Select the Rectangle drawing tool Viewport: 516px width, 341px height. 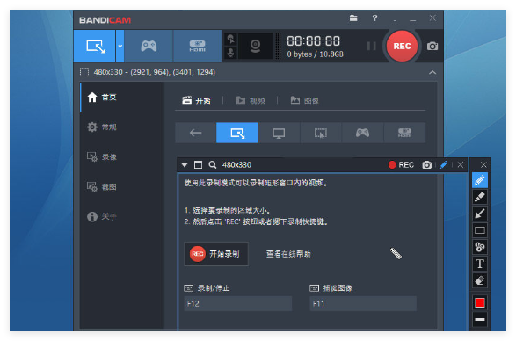click(480, 230)
